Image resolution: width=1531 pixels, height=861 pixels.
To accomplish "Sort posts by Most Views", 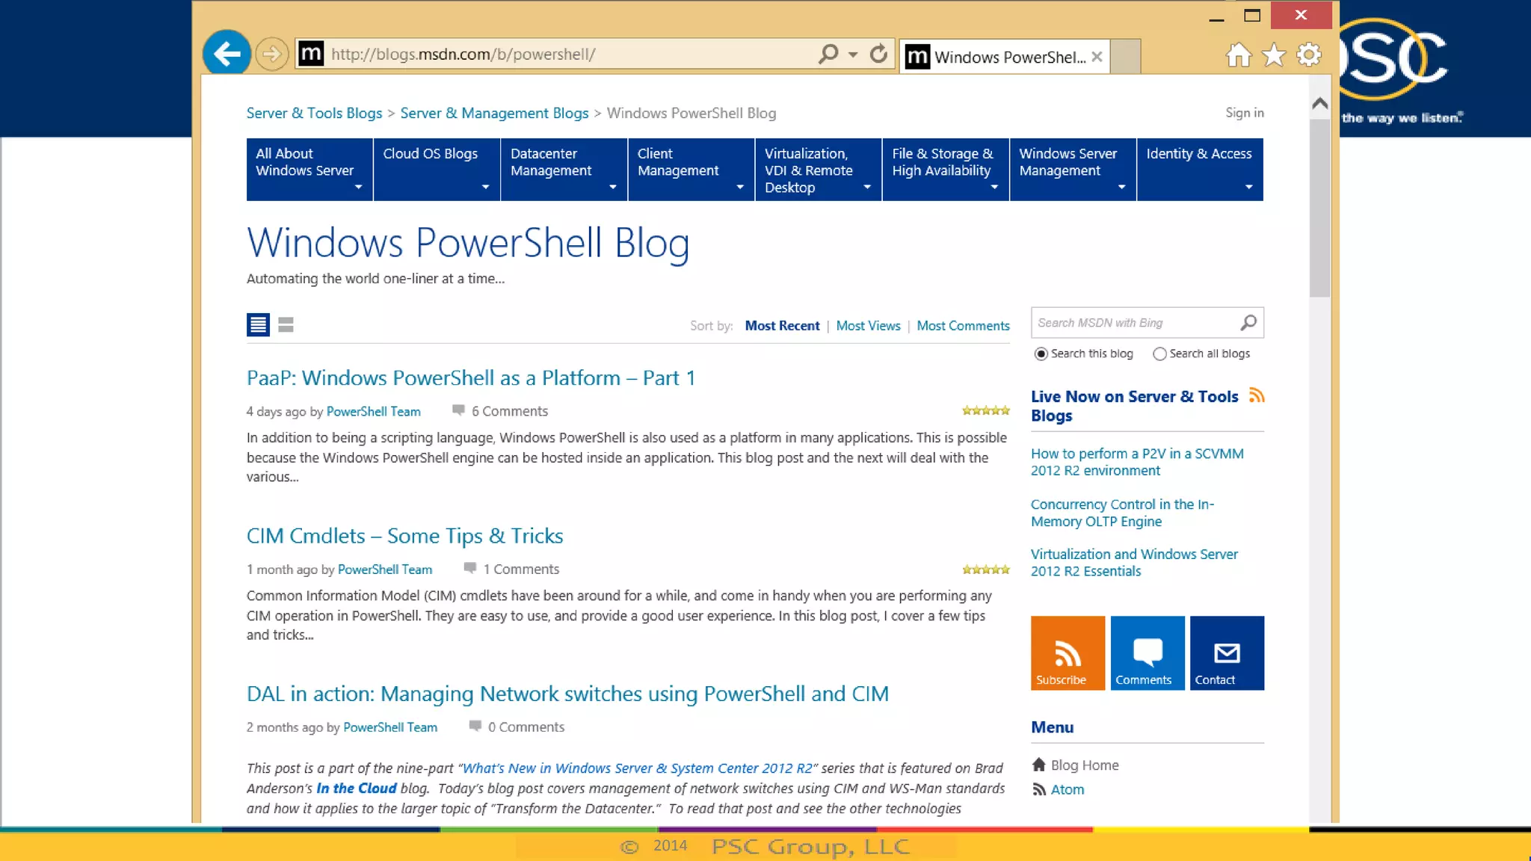I will [868, 326].
